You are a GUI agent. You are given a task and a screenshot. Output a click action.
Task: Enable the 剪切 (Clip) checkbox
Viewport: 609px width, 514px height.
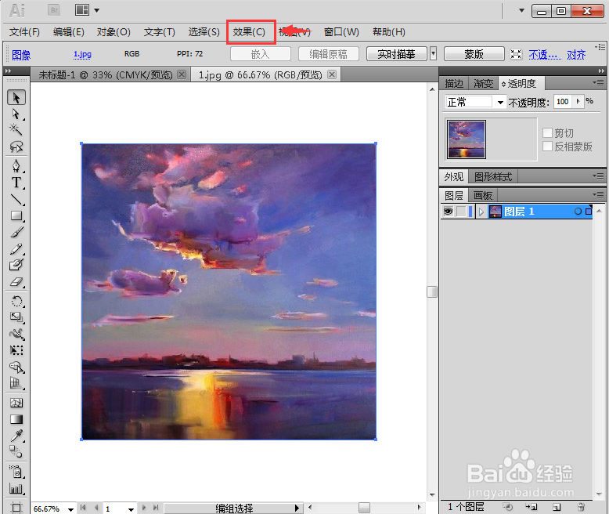[x=547, y=133]
